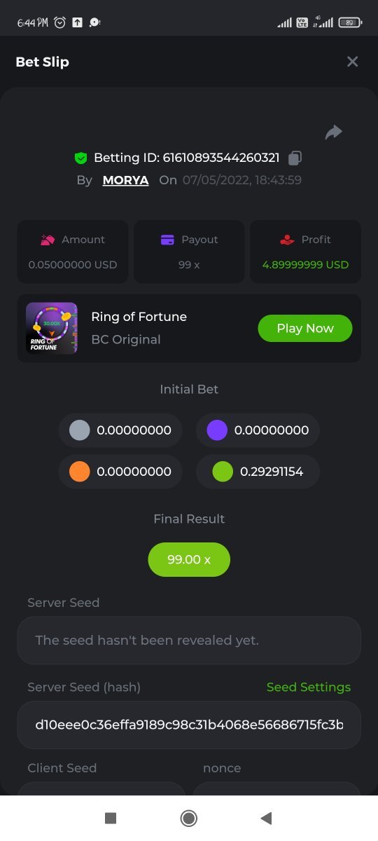
Task: Open Seed Settings link
Action: click(x=309, y=687)
